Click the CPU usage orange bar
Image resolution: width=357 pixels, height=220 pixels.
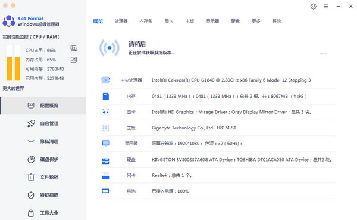(x=10, y=69)
